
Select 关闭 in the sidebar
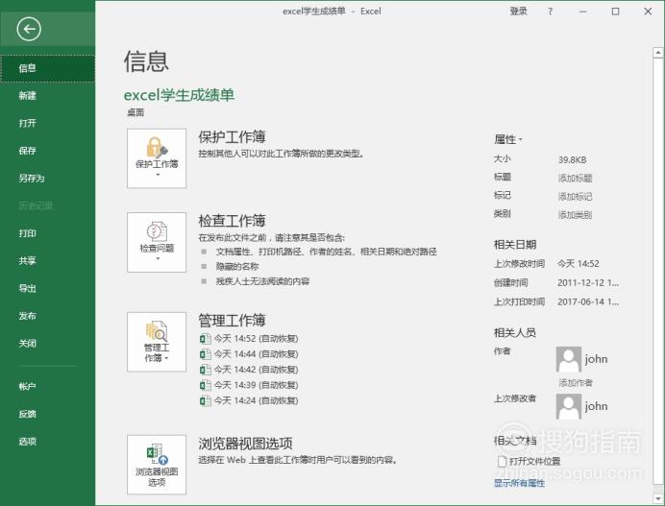(47, 344)
